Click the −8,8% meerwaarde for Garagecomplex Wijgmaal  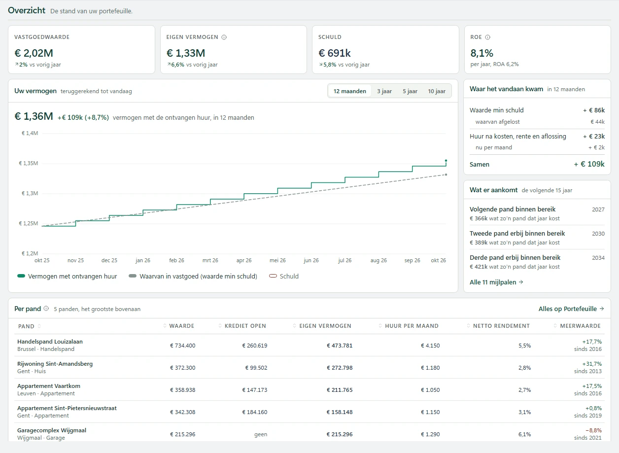pos(593,430)
